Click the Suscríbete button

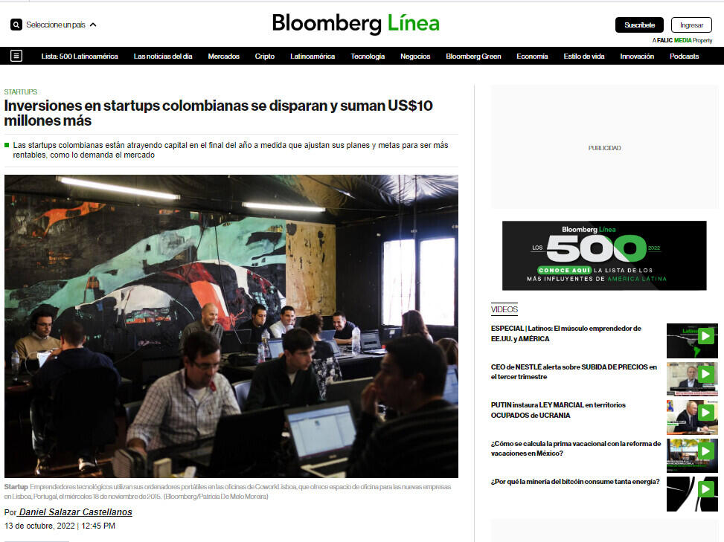pos(639,25)
